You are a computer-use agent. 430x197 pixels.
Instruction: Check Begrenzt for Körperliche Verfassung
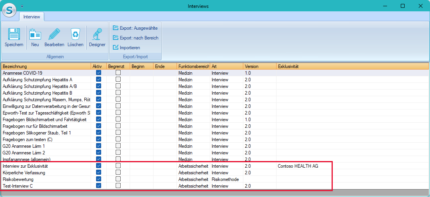coord(118,172)
